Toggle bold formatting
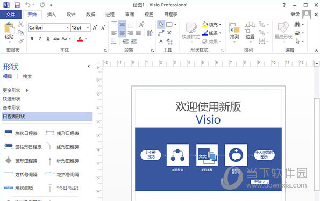Image resolution: width=320 pixels, height=201 pixels. [x=32, y=39]
